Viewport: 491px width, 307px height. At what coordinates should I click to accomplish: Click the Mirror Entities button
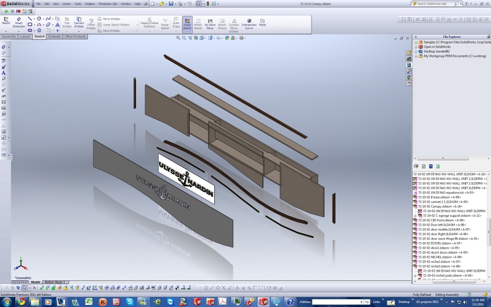pyautogui.click(x=109, y=19)
